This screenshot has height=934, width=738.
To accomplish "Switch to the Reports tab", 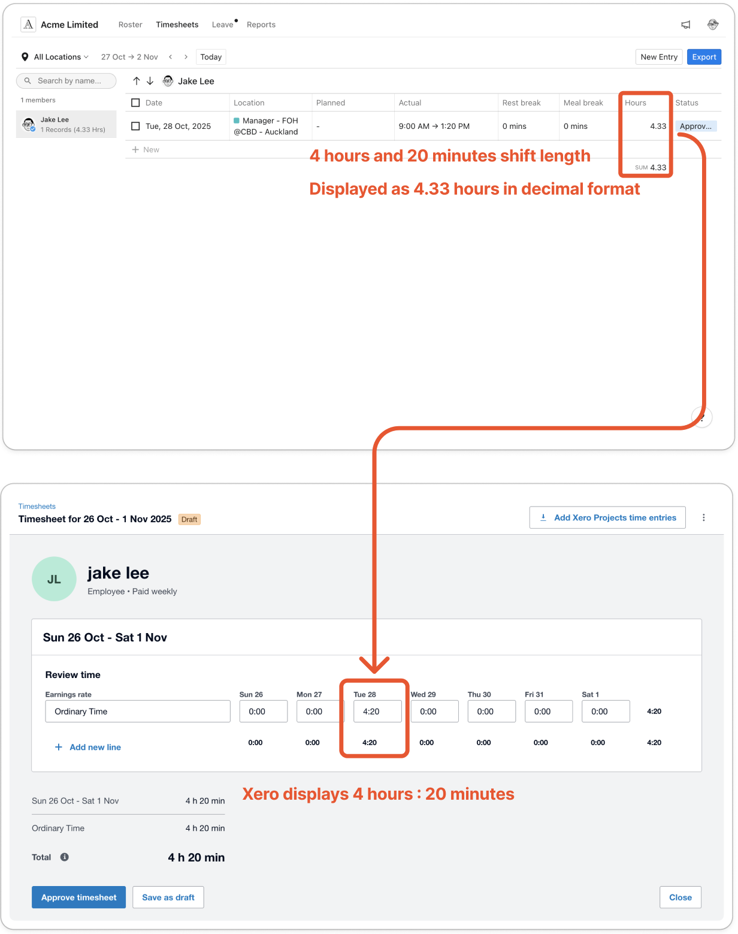I will [x=261, y=25].
